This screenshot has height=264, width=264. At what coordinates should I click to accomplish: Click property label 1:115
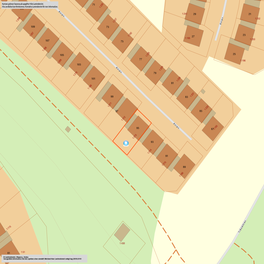[9, 228]
